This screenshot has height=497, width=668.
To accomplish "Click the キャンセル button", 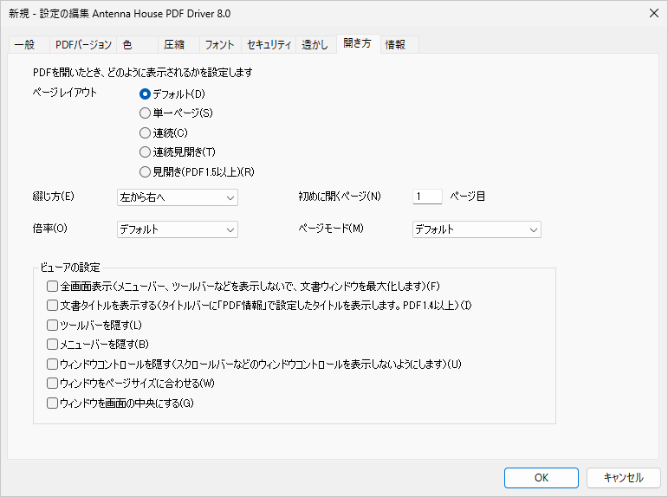I will [624, 478].
